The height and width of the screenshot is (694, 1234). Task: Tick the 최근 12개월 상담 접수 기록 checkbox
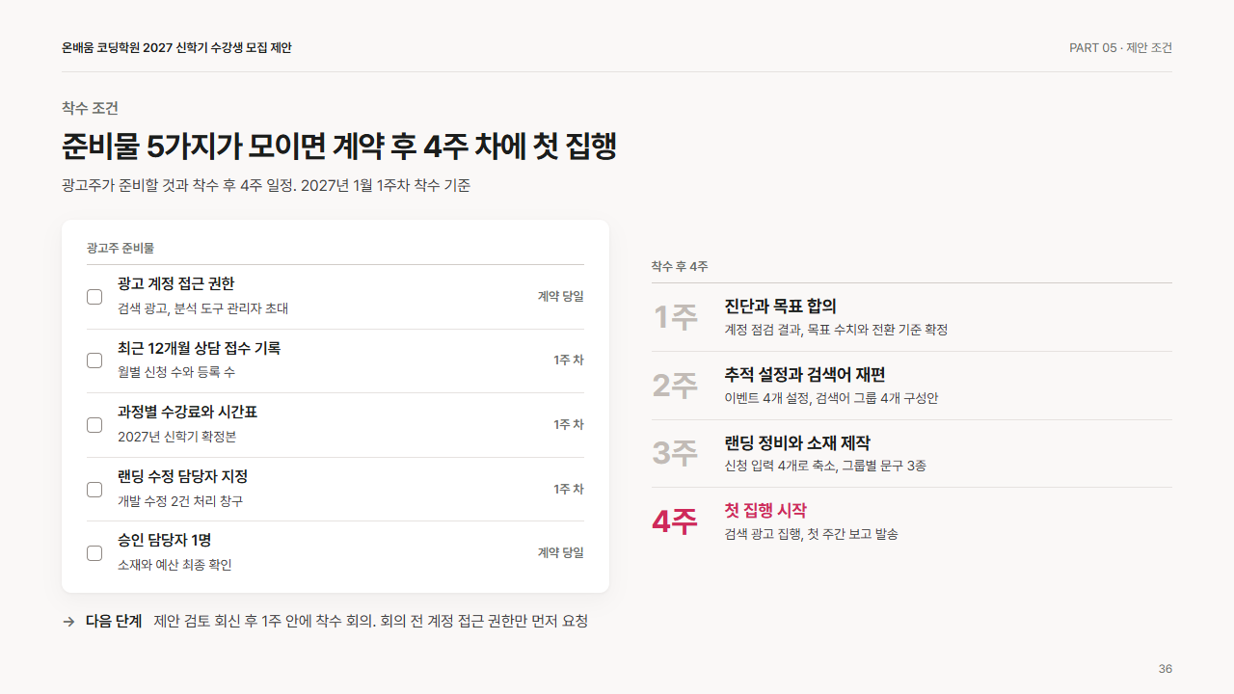click(94, 360)
